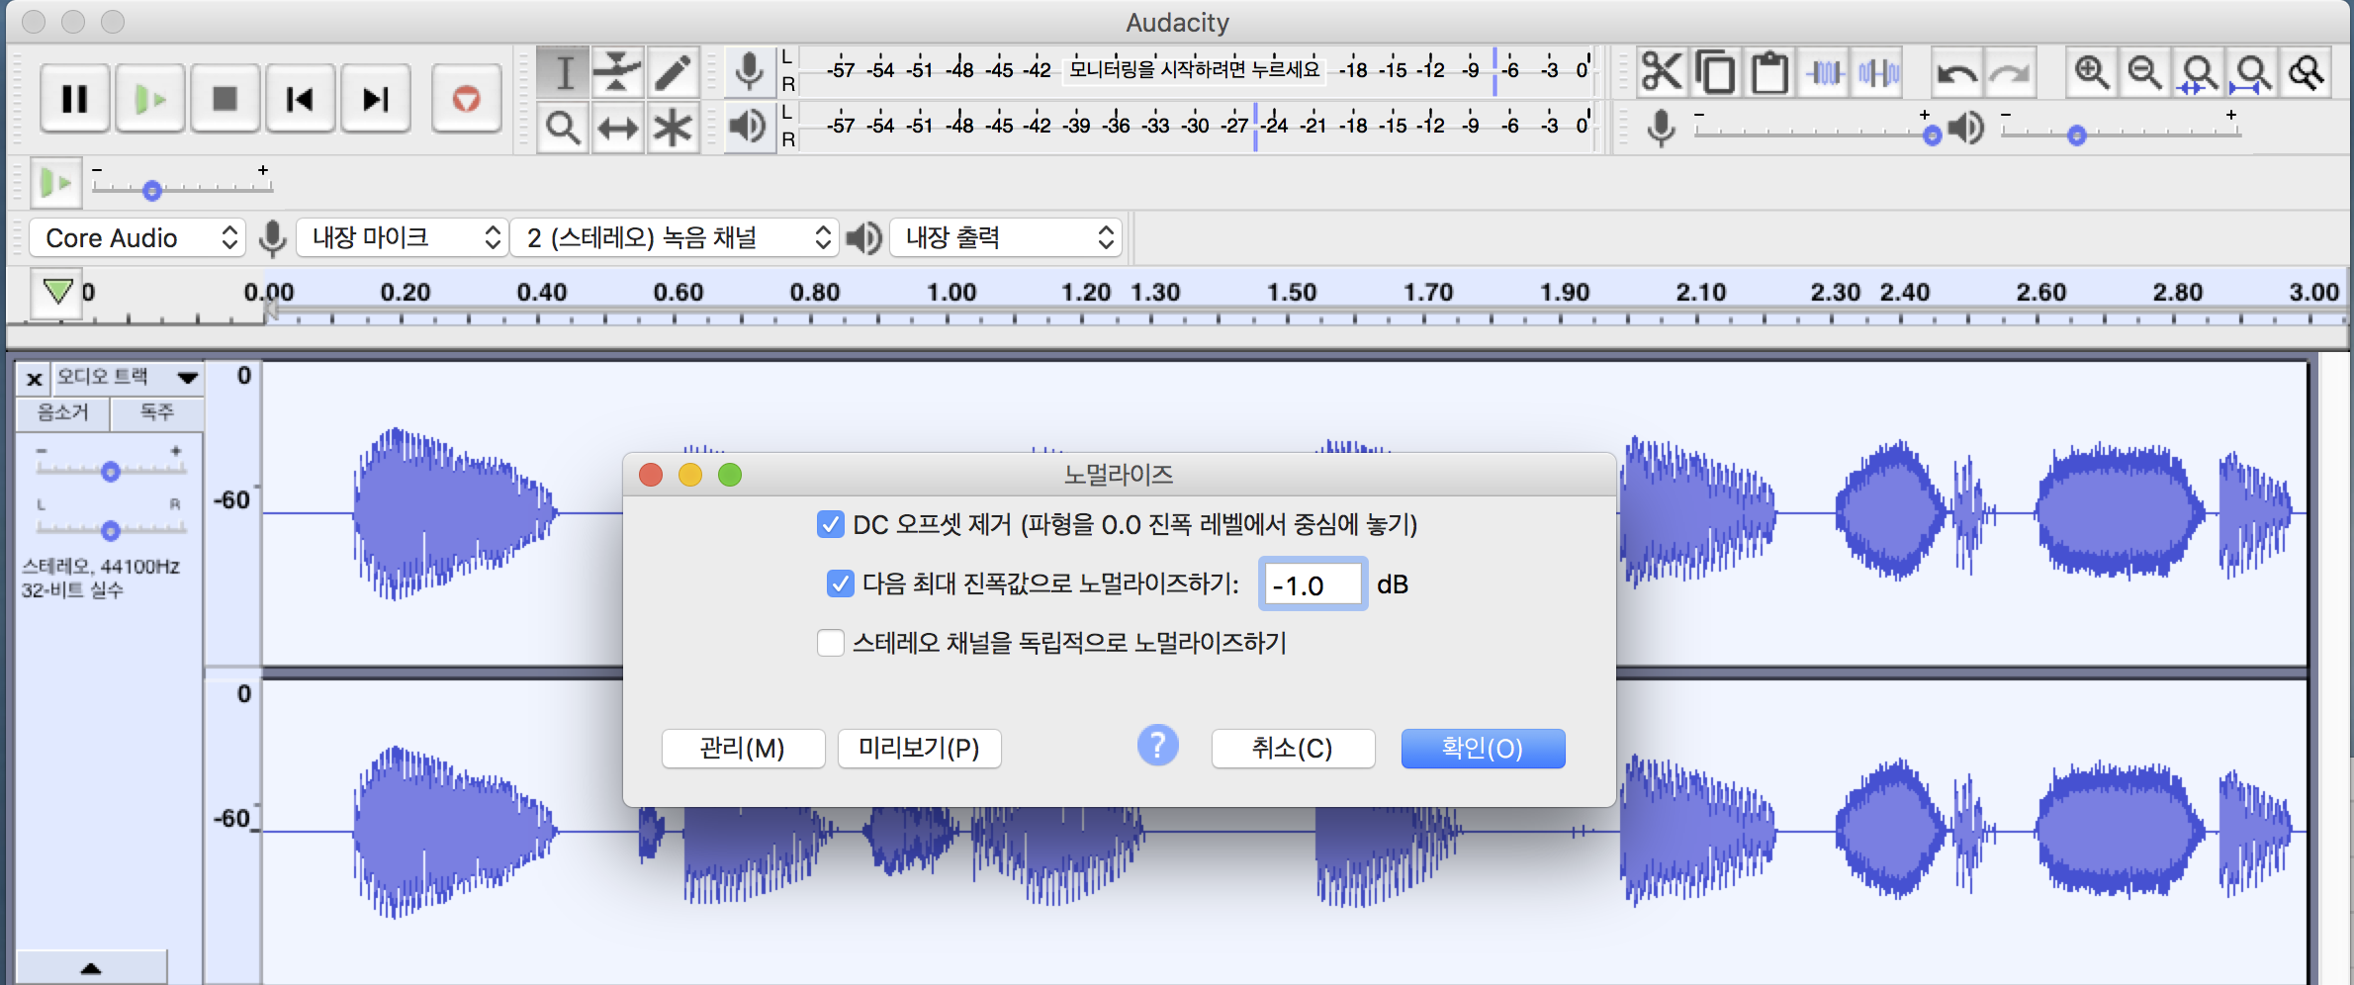This screenshot has height=985, width=2354.
Task: Click the recording meter microphone icon
Action: pyautogui.click(x=750, y=71)
